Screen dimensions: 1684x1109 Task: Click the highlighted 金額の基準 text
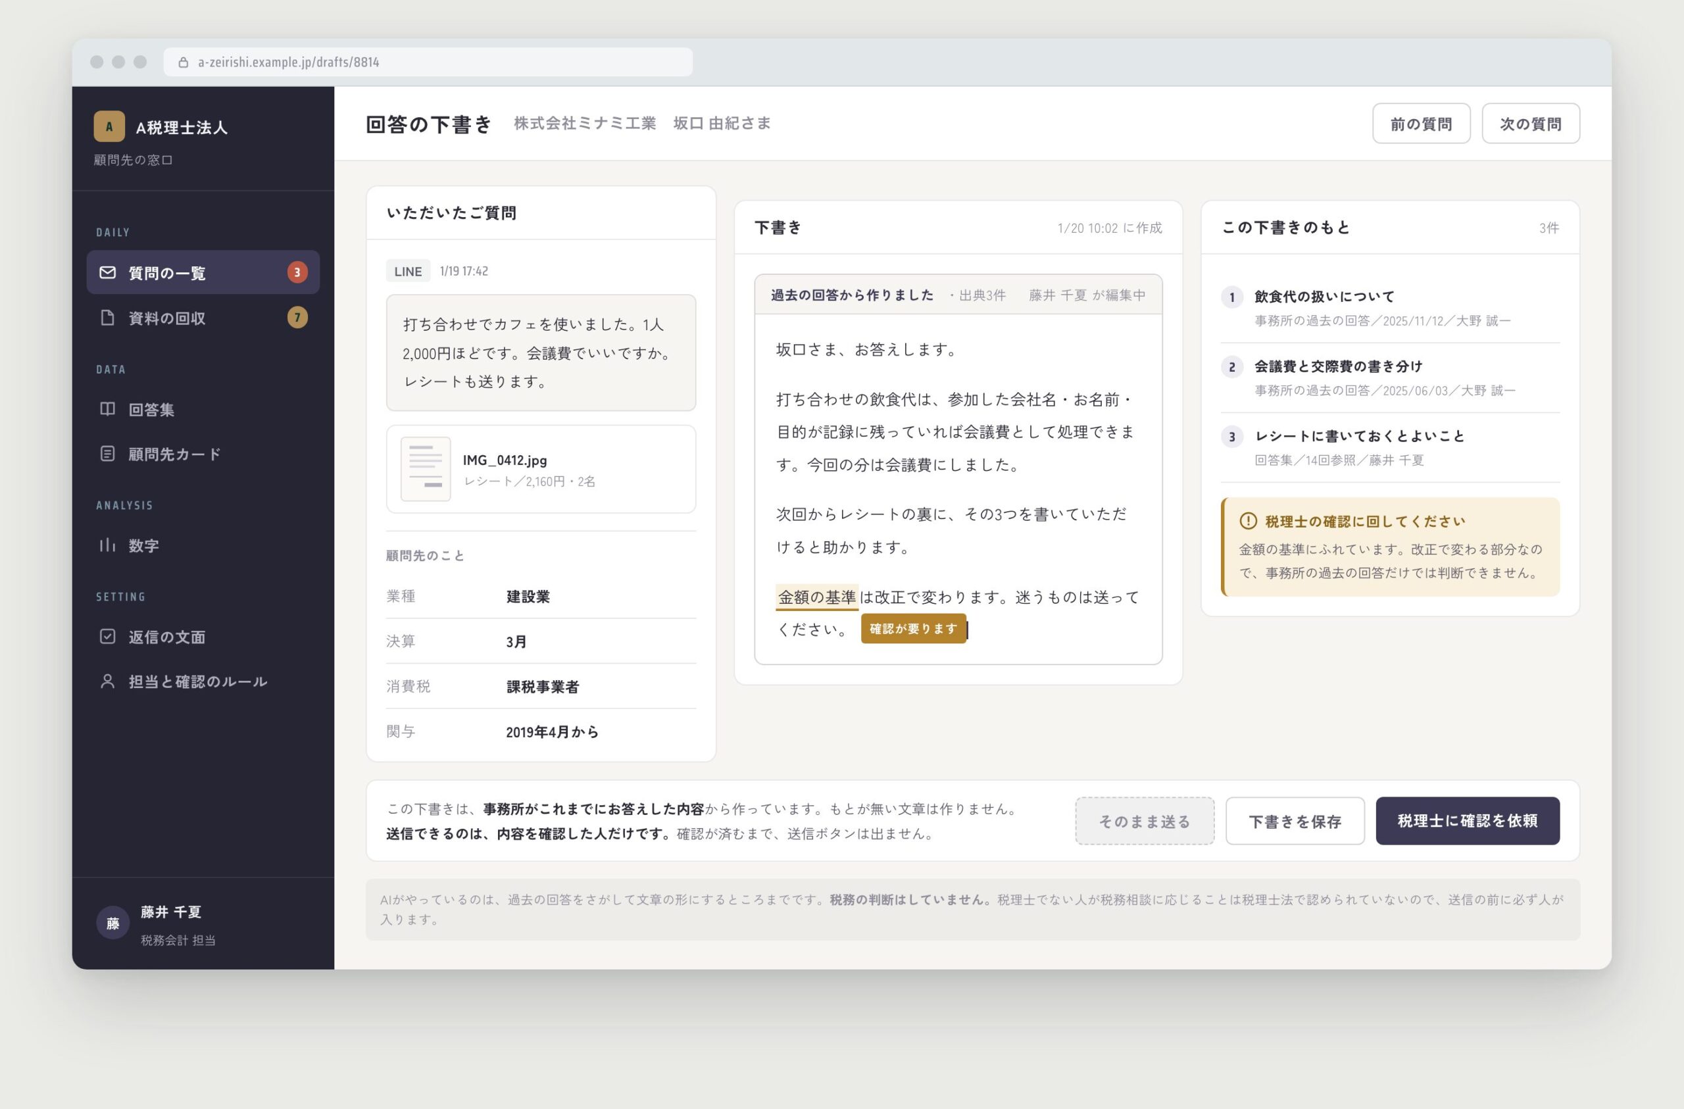[x=816, y=597]
